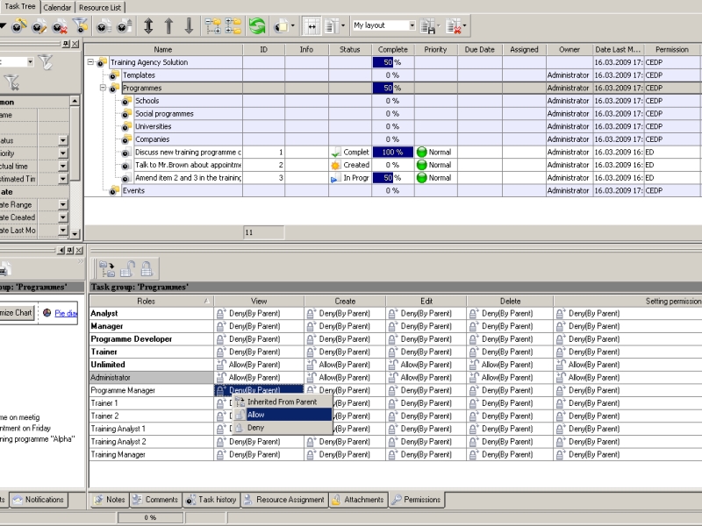Open the Date Created filter dropdown

pos(62,217)
